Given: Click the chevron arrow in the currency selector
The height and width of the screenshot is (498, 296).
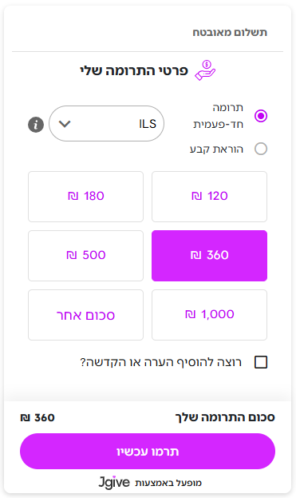Looking at the screenshot, I should (65, 124).
